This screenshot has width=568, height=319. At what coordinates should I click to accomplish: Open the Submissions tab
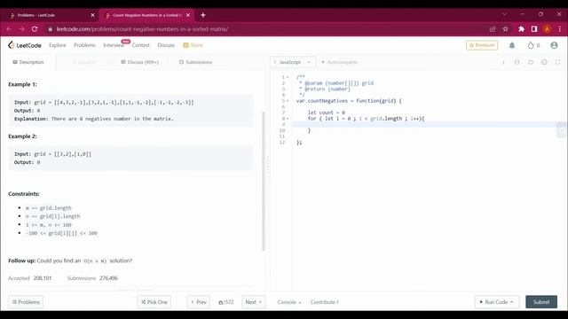(195, 62)
